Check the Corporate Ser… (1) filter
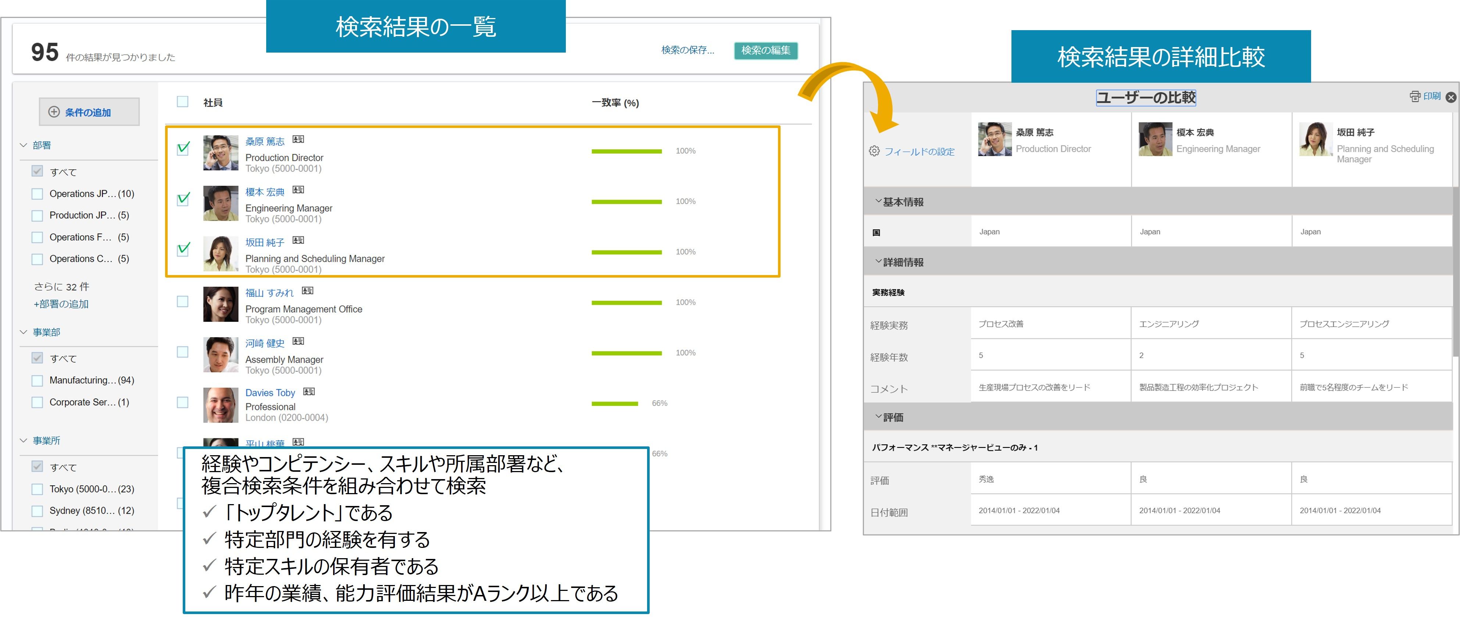Viewport: 1460px width, 617px height. click(38, 402)
